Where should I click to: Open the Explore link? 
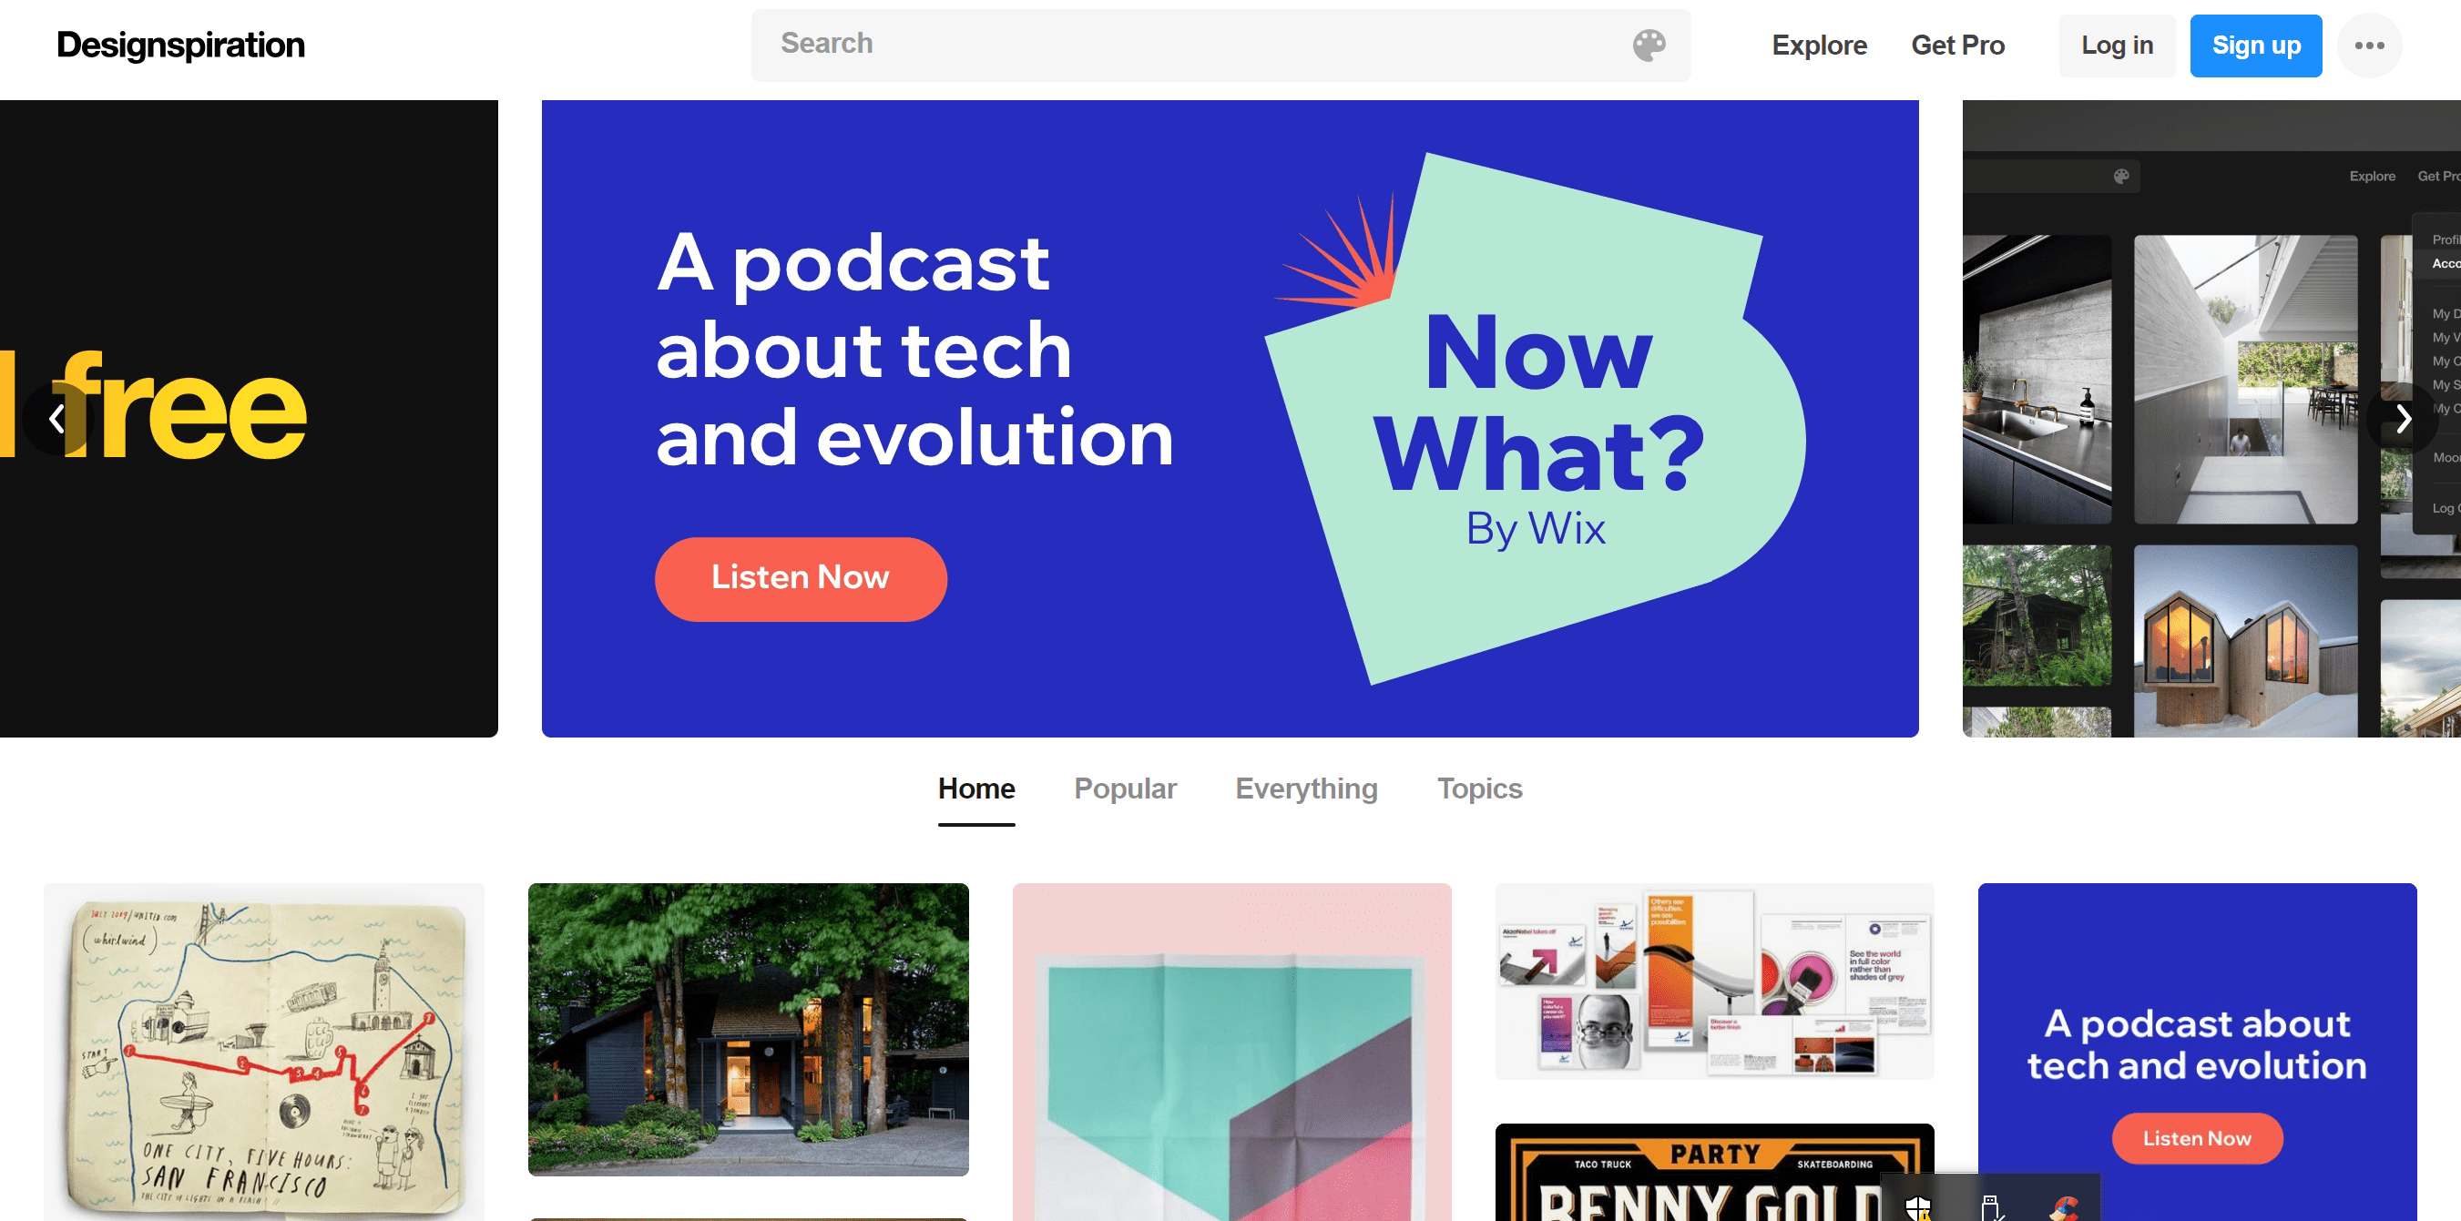point(1818,45)
